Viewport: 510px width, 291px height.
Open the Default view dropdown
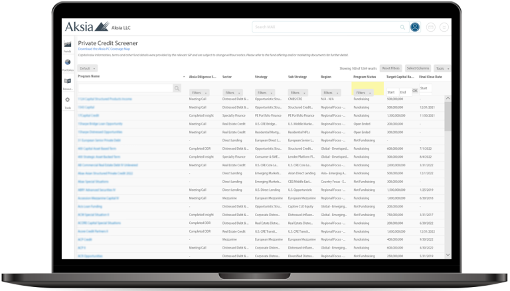click(x=86, y=68)
